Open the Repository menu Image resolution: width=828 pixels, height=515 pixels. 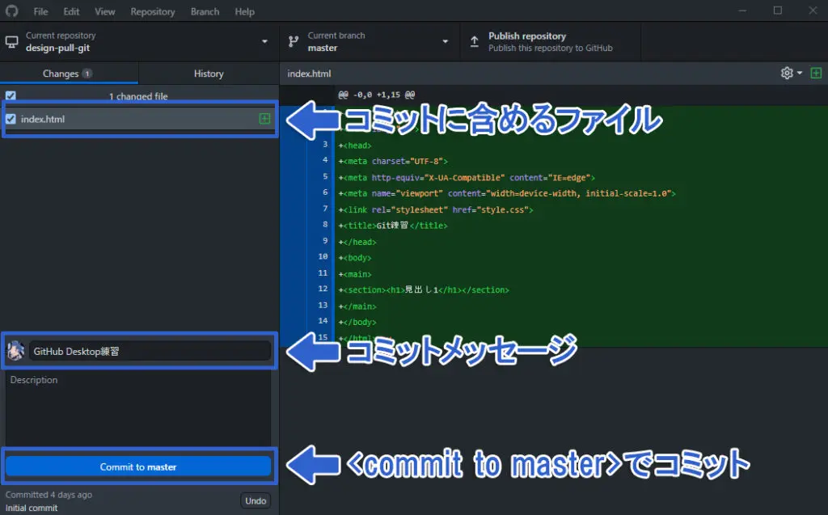[x=152, y=11]
